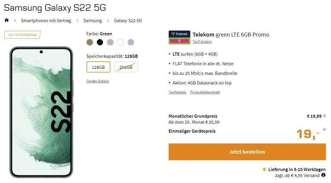Click Galaxy S22 5G breadcrumb
The height and width of the screenshot is (183, 331).
point(128,21)
